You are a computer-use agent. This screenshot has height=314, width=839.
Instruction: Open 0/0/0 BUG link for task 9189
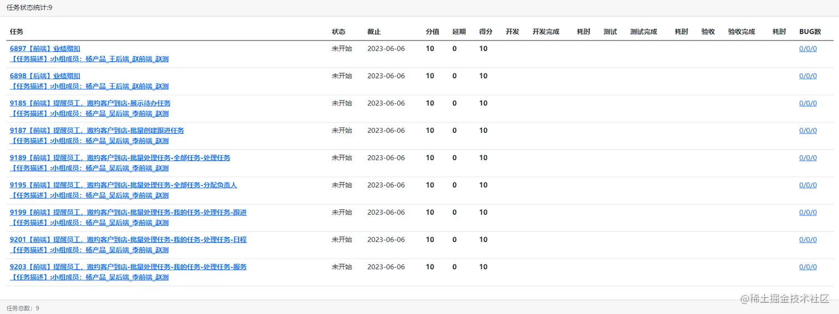click(x=808, y=158)
